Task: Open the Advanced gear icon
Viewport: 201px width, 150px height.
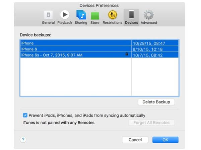Action: click(148, 15)
